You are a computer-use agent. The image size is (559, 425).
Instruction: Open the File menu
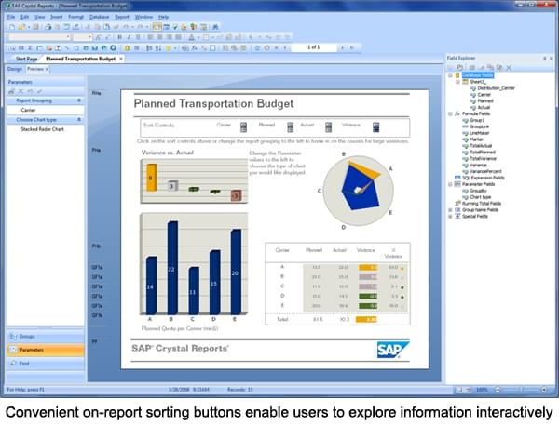pos(11,17)
